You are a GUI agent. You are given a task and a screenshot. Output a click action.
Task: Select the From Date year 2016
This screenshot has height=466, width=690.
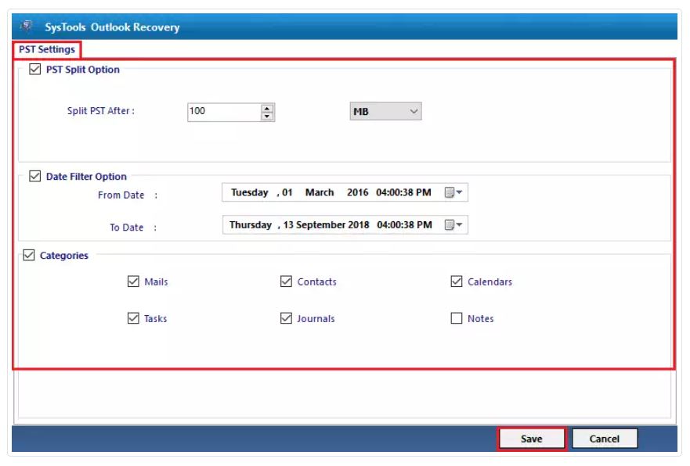point(357,192)
